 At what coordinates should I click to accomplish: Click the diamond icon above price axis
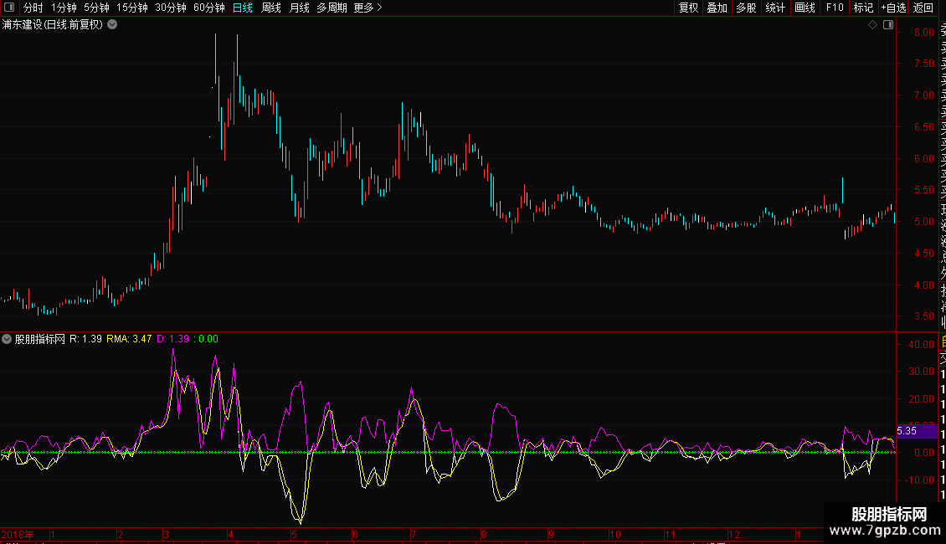click(872, 25)
